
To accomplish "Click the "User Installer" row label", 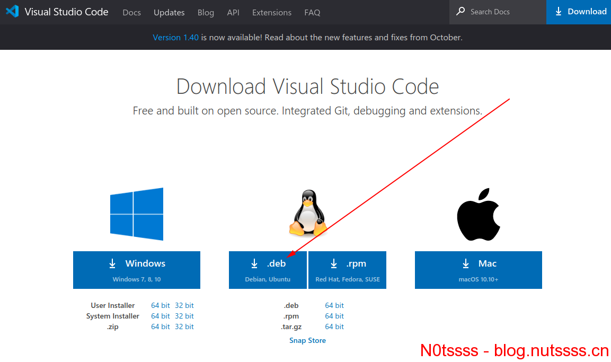I will click(113, 305).
